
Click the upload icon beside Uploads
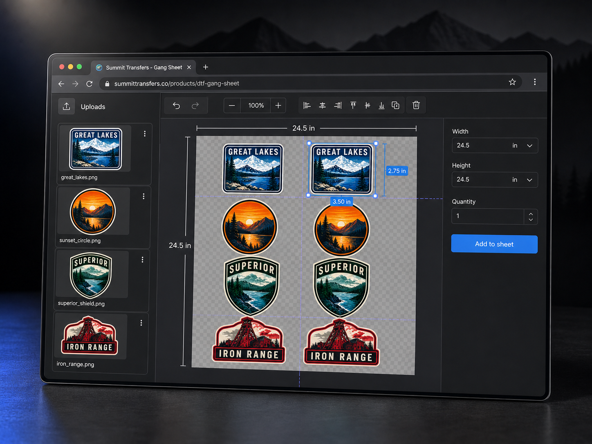(x=66, y=106)
